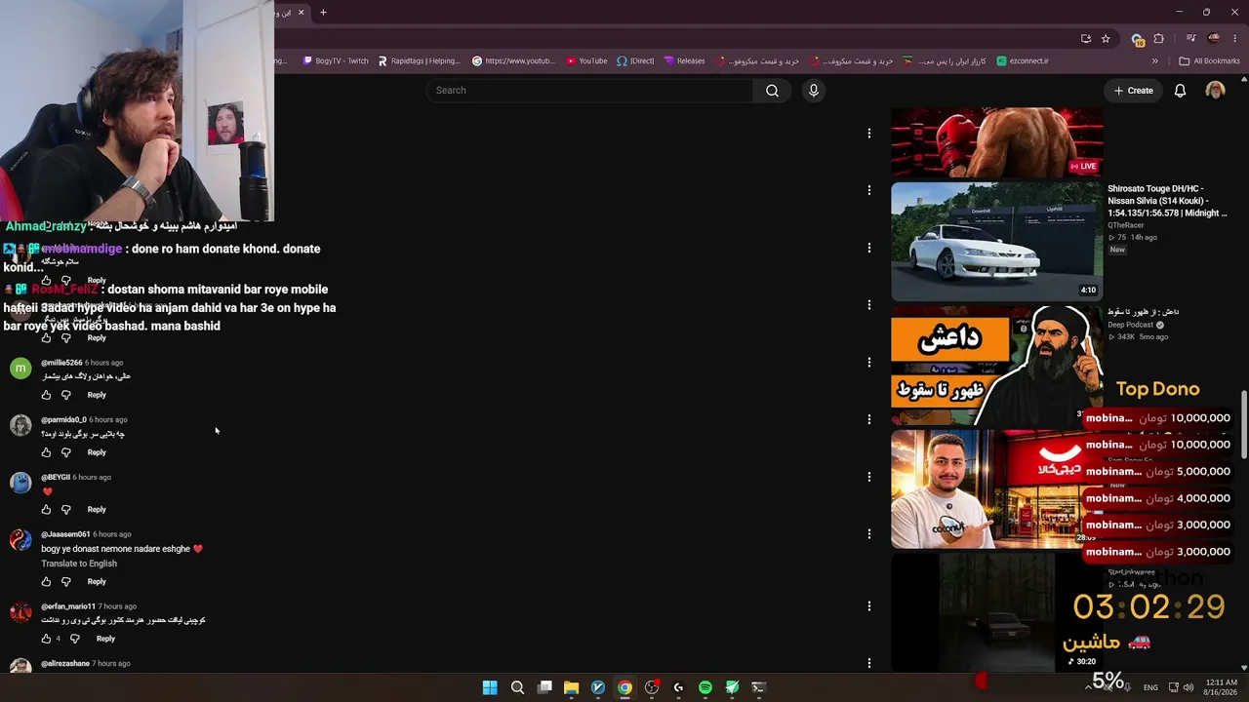Dislike the comment by @millie5266
The width and height of the screenshot is (1249, 702).
(66, 395)
